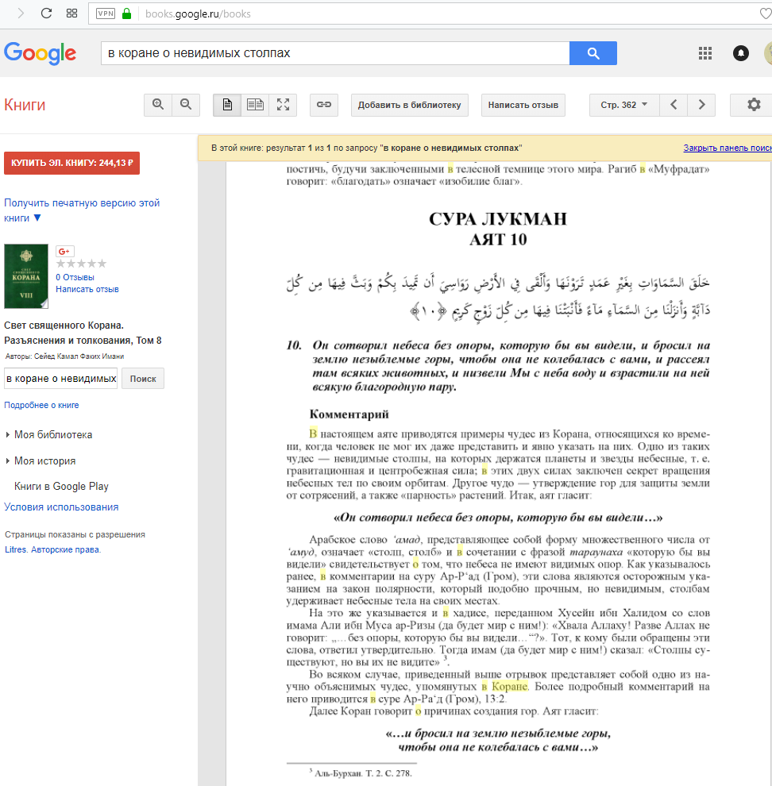
Task: Click the books.google.ru address field
Action: [198, 14]
